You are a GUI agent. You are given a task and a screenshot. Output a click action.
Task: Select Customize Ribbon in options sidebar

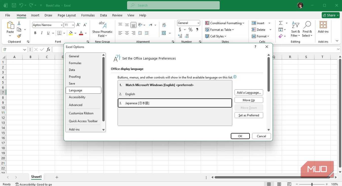click(83, 113)
